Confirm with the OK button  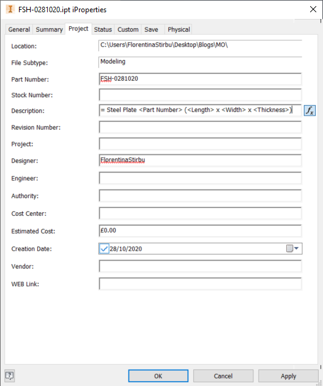(x=158, y=376)
